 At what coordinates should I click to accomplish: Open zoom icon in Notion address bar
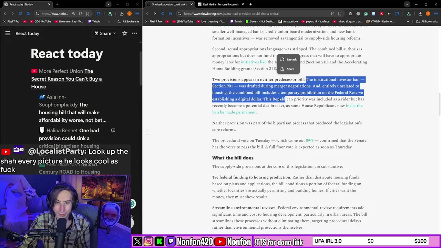point(73,14)
